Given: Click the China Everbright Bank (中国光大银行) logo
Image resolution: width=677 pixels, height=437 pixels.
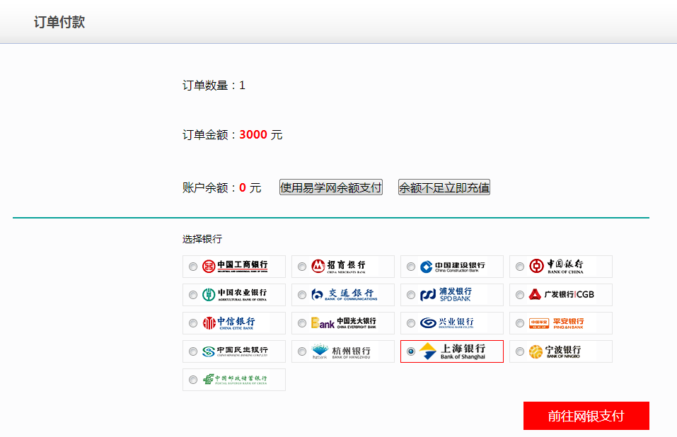Looking at the screenshot, I should coord(344,323).
